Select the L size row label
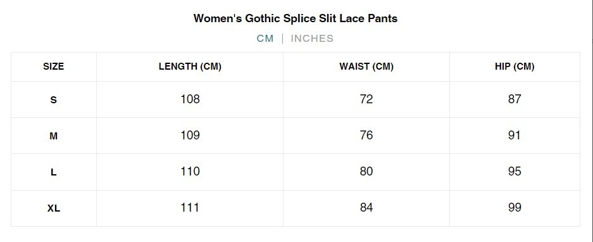 (54, 172)
